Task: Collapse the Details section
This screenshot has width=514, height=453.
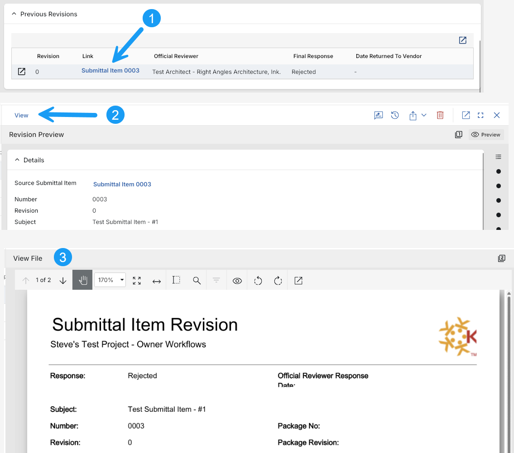Action: (17, 160)
